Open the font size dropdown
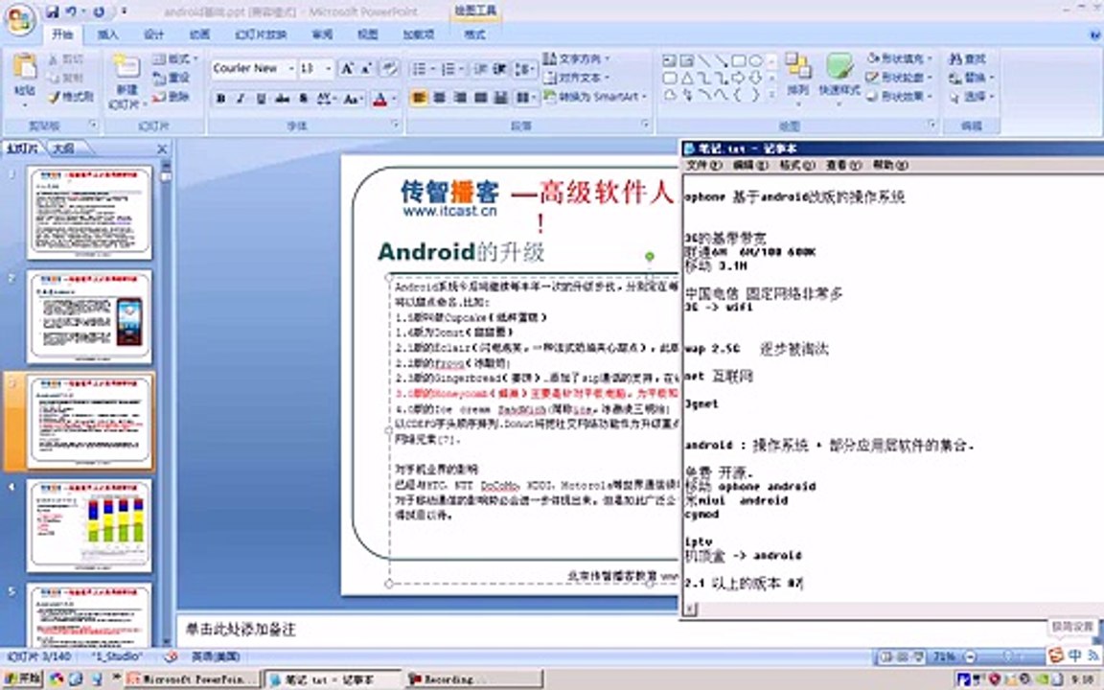 pos(328,68)
